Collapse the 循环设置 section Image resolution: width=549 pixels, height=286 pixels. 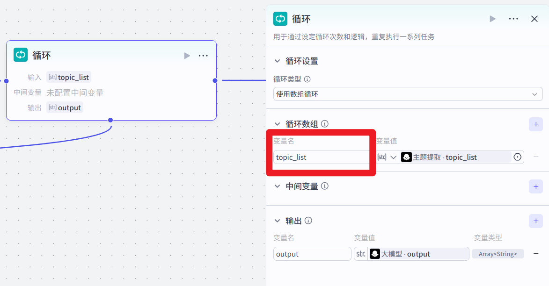pyautogui.click(x=277, y=61)
